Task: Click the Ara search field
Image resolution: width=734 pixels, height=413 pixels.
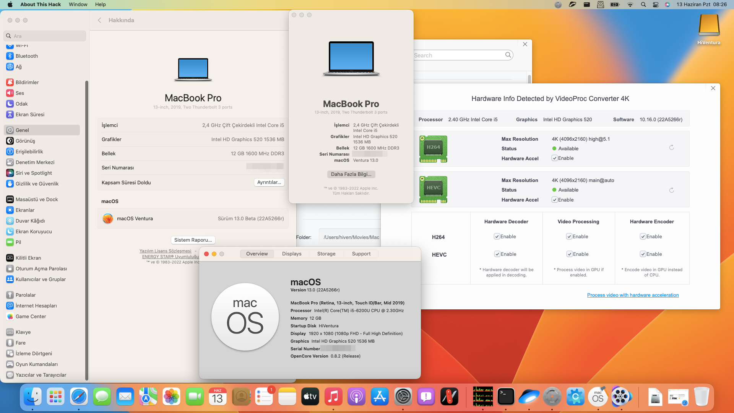Action: pyautogui.click(x=45, y=36)
